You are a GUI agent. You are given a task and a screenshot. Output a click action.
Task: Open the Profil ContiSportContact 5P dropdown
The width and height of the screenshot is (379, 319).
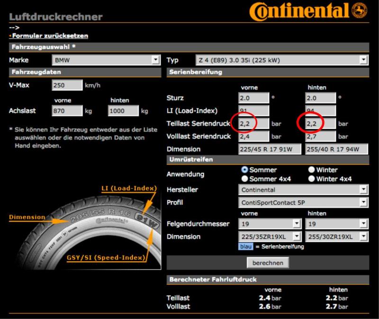tap(303, 203)
